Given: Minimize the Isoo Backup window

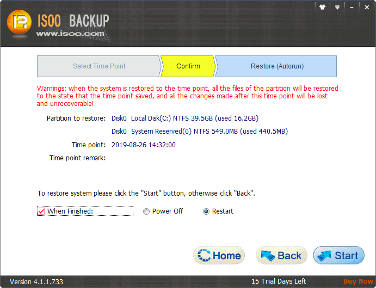Looking at the screenshot, I should click(x=351, y=7).
